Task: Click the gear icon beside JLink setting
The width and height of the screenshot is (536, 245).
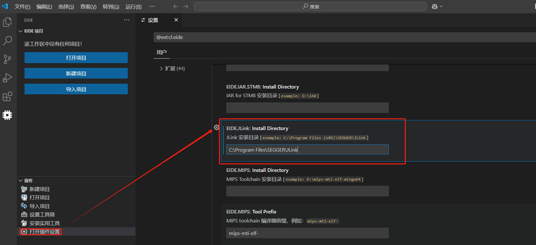Action: coord(217,127)
